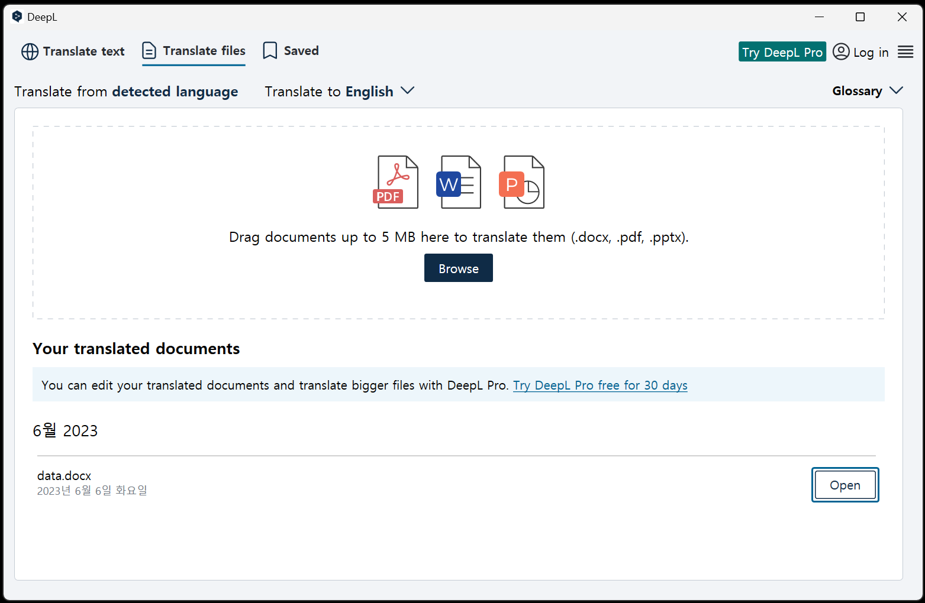Image resolution: width=925 pixels, height=603 pixels.
Task: Select the data.docx file name
Action: tap(64, 476)
